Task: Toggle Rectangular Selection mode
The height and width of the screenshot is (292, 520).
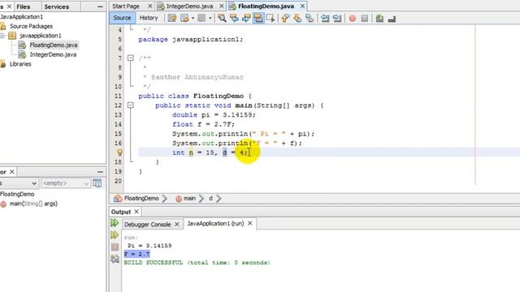Action: [271, 18]
